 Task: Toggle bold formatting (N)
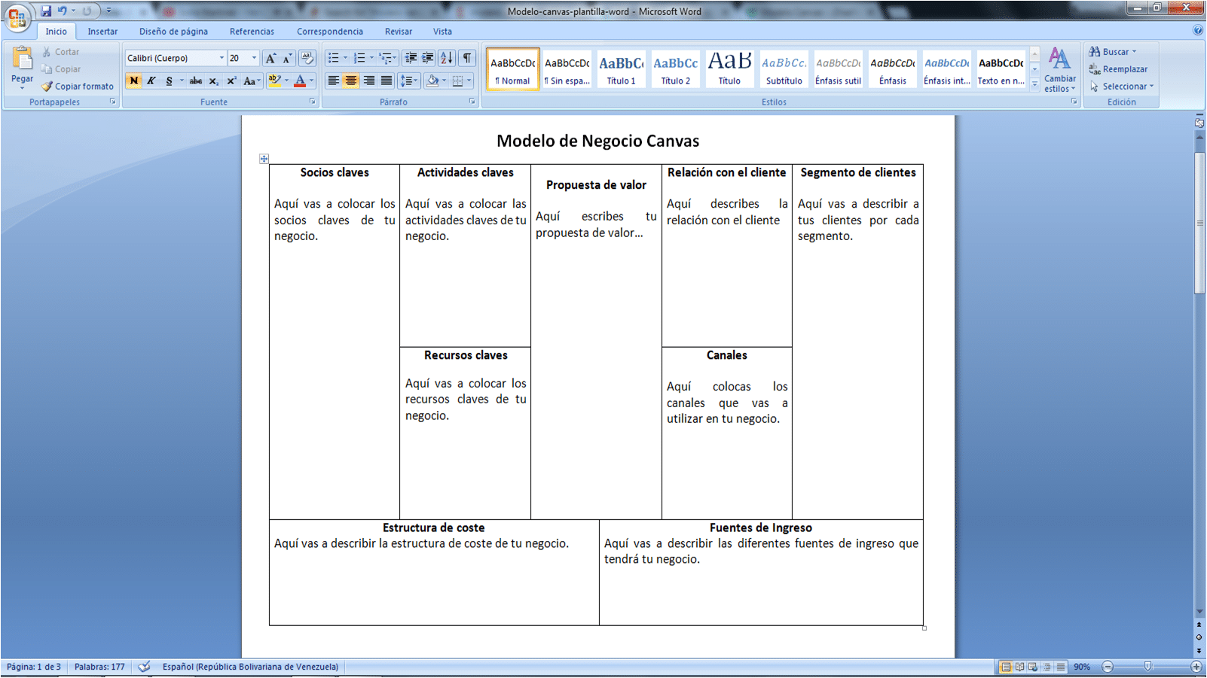coord(134,81)
